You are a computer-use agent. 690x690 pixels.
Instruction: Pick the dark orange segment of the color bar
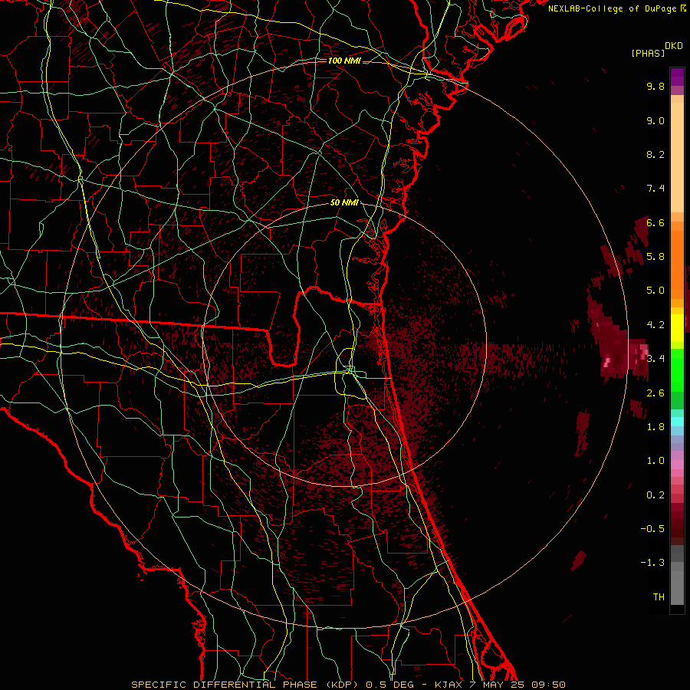(677, 264)
